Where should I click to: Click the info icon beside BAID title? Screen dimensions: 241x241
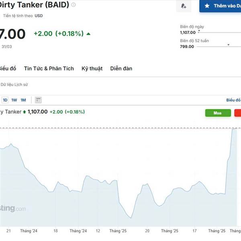pos(74,5)
